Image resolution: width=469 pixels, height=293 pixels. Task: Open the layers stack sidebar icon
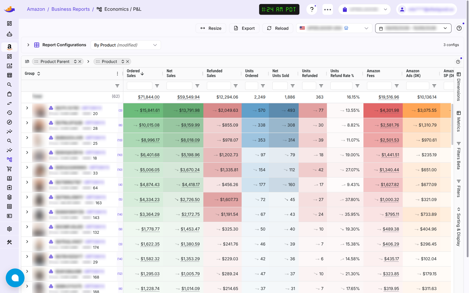[x=9, y=197]
